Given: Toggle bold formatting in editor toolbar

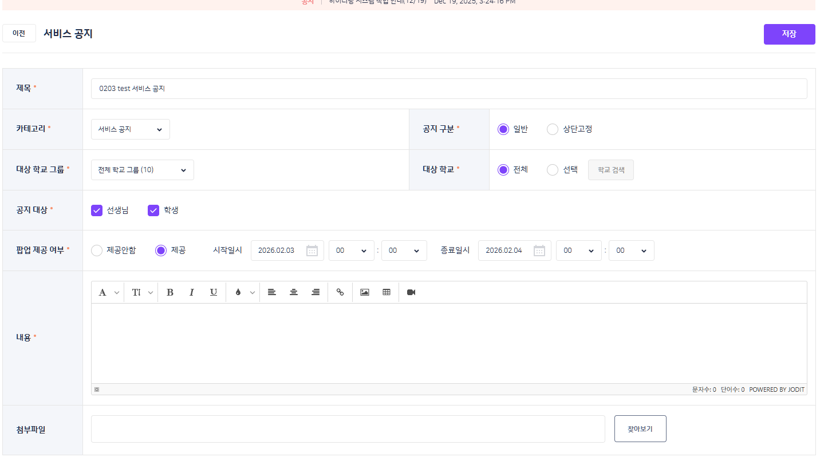Looking at the screenshot, I should 170,292.
